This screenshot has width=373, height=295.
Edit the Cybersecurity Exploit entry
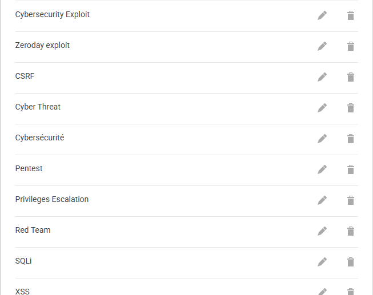[x=322, y=15]
